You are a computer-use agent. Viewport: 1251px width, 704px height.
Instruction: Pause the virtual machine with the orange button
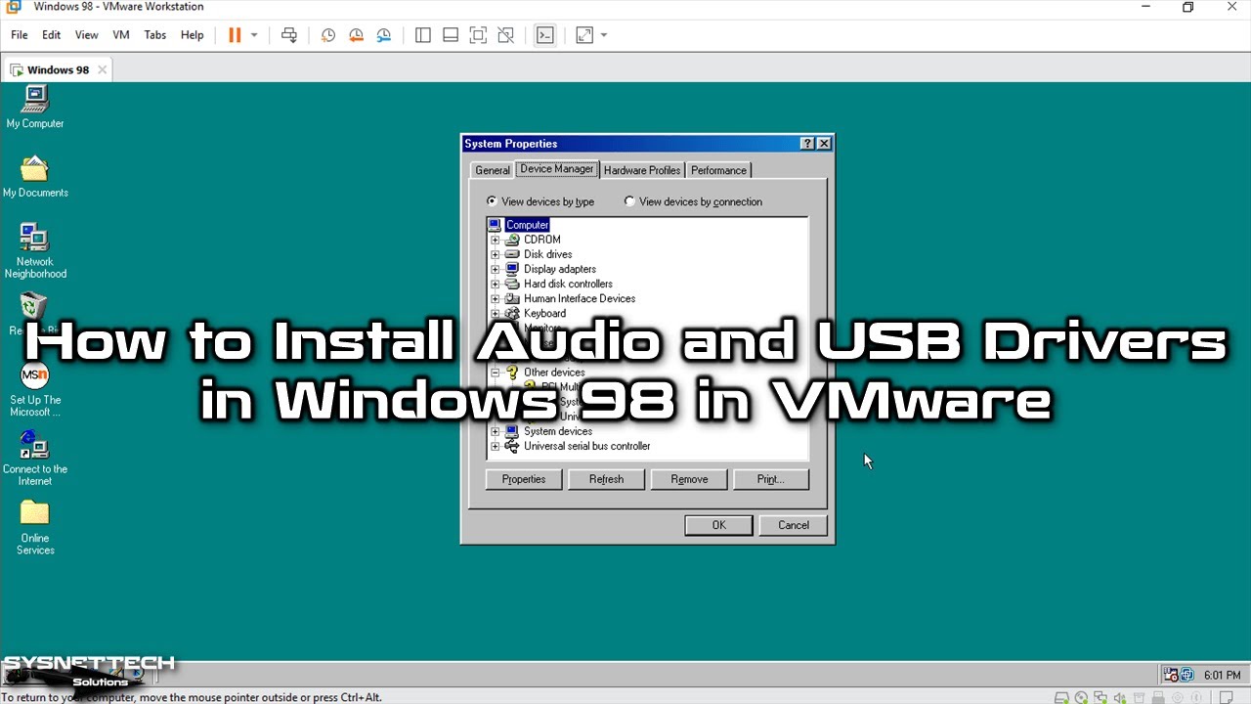coord(235,35)
